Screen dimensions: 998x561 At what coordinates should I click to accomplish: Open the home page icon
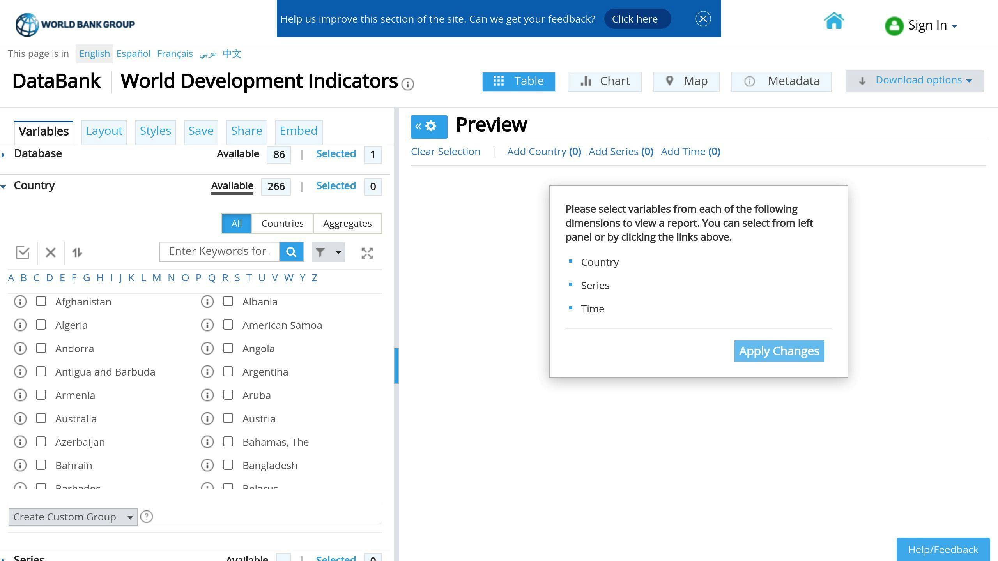pyautogui.click(x=834, y=21)
